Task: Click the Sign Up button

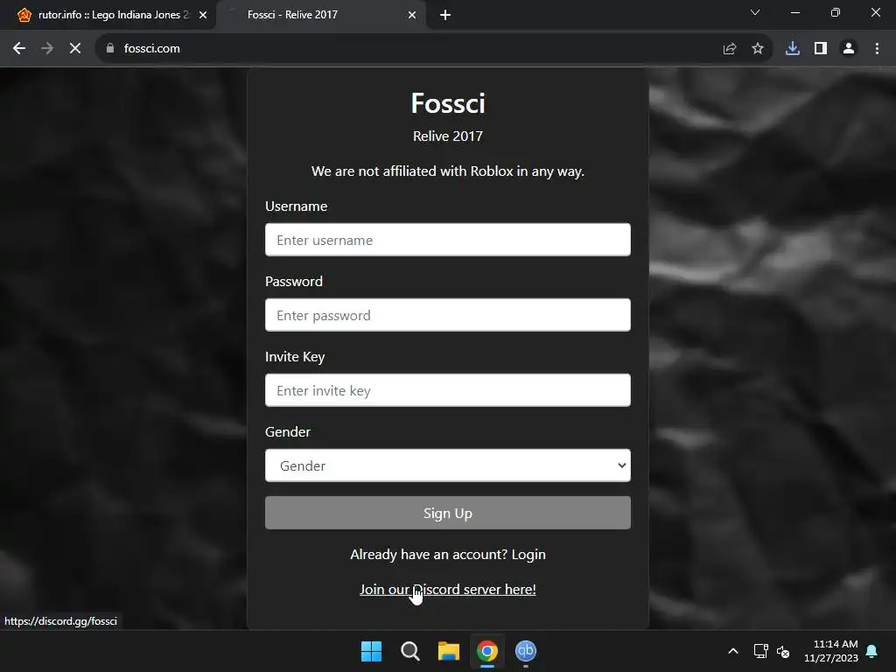Action: (448, 513)
